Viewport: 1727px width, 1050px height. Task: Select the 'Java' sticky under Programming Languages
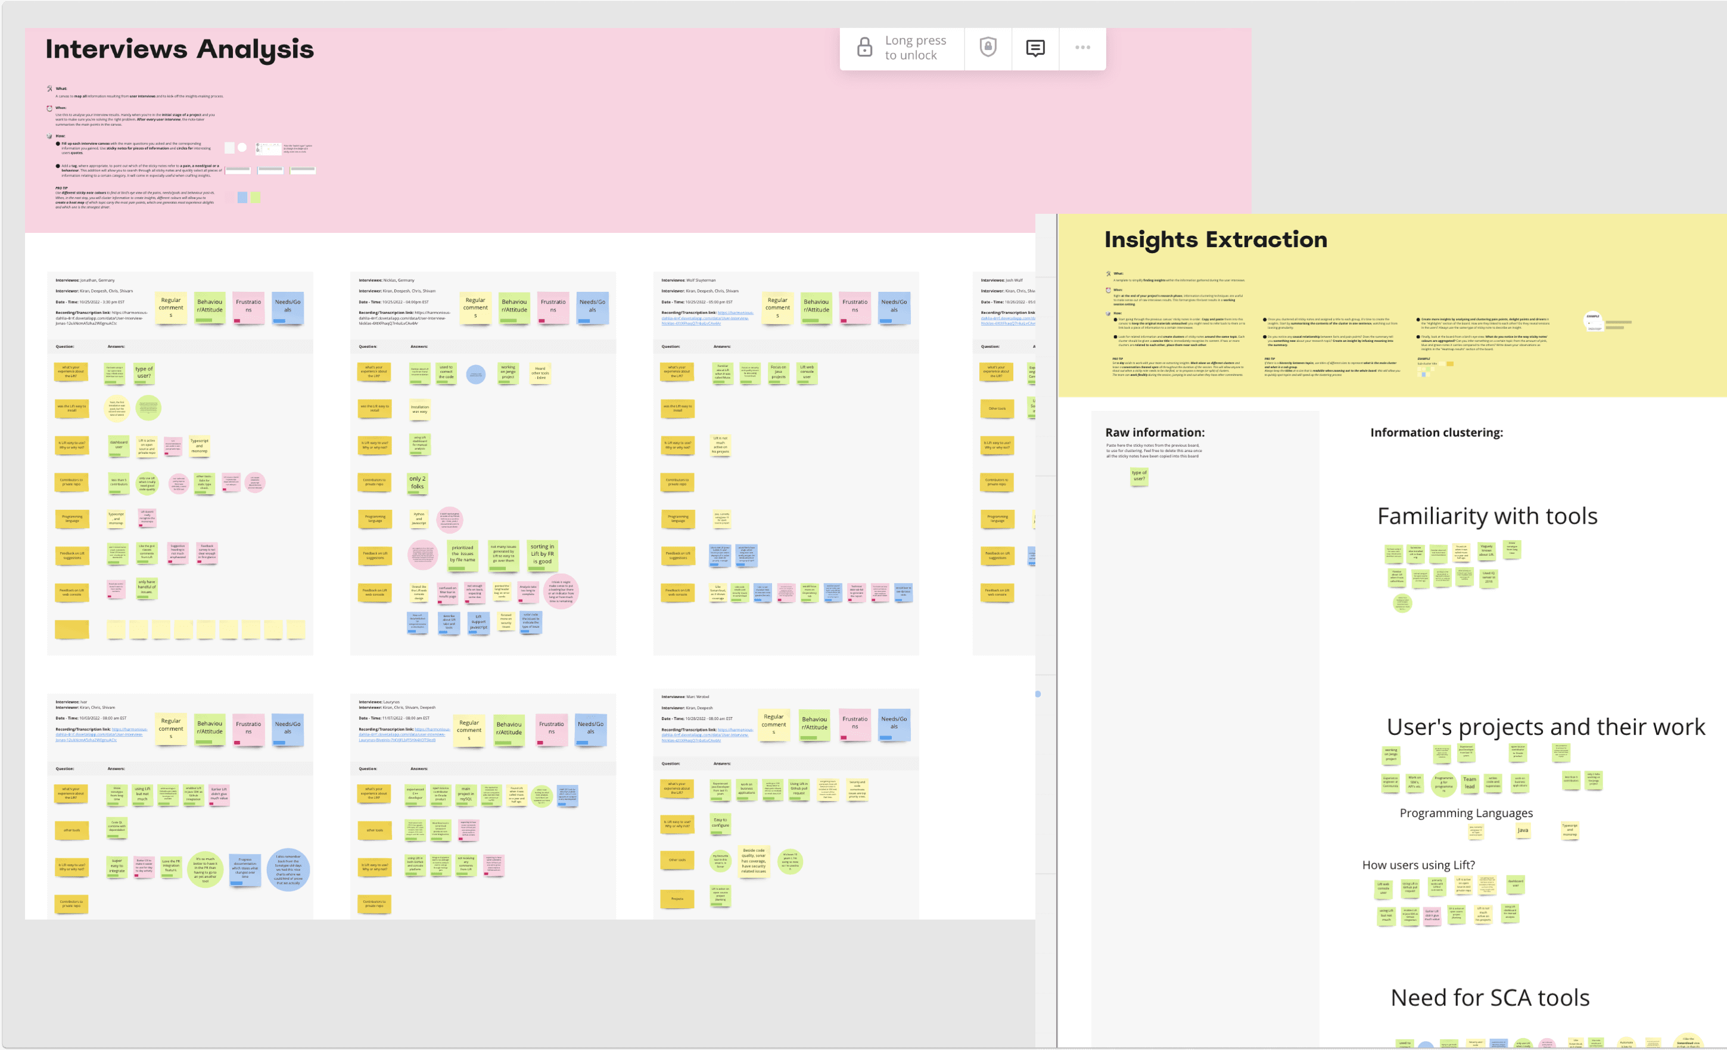1522,831
